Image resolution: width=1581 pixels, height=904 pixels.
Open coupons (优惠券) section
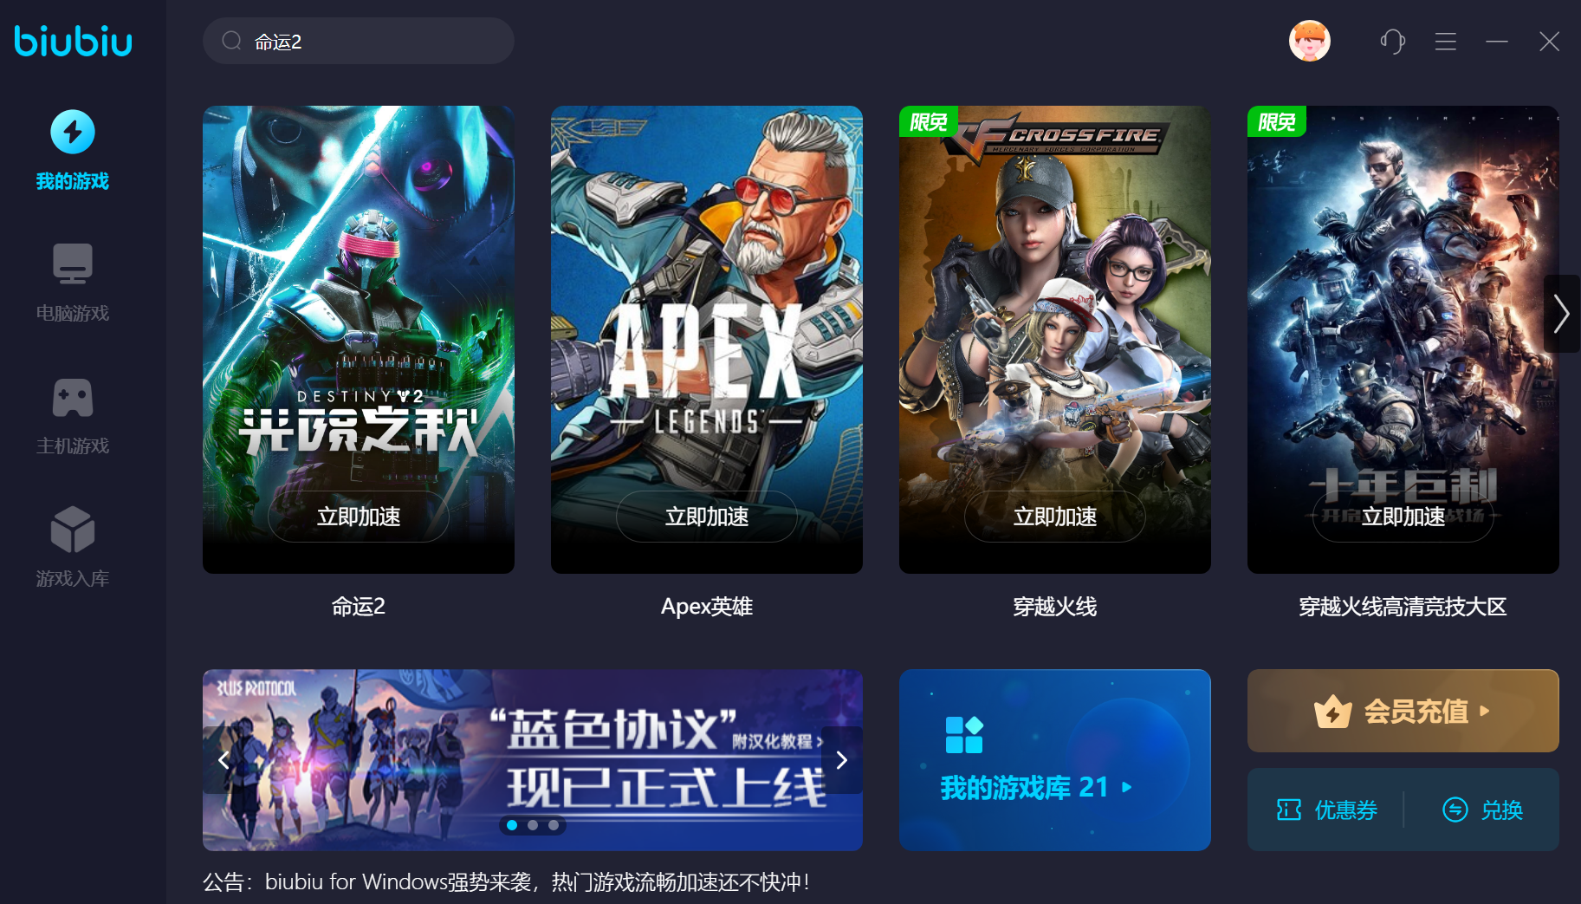coord(1326,810)
